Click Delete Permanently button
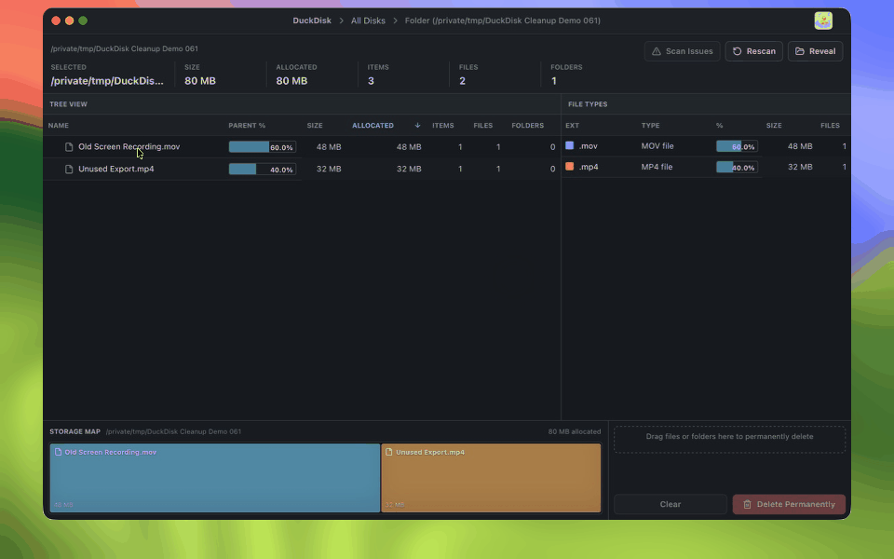Screen dimensions: 894x559 [x=789, y=504]
